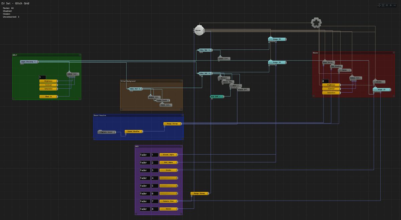The width and height of the screenshot is (401, 220).
Task: Click the plus zoom-in control at top right
Action: pos(391,5)
